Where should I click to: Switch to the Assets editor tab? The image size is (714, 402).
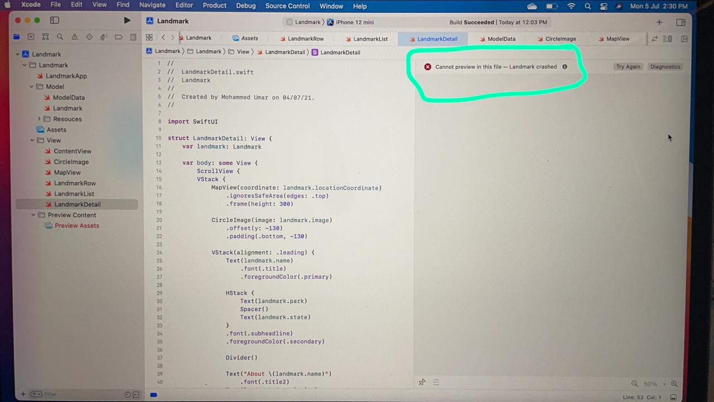point(245,39)
